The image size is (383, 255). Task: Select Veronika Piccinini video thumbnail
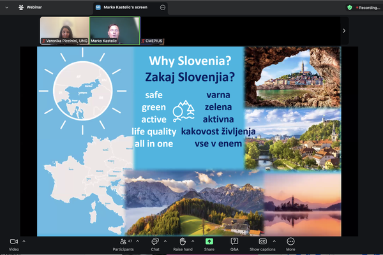[64, 31]
